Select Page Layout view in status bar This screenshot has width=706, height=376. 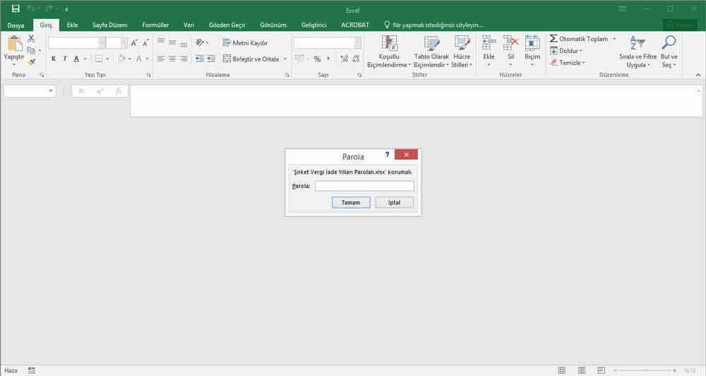(581, 370)
